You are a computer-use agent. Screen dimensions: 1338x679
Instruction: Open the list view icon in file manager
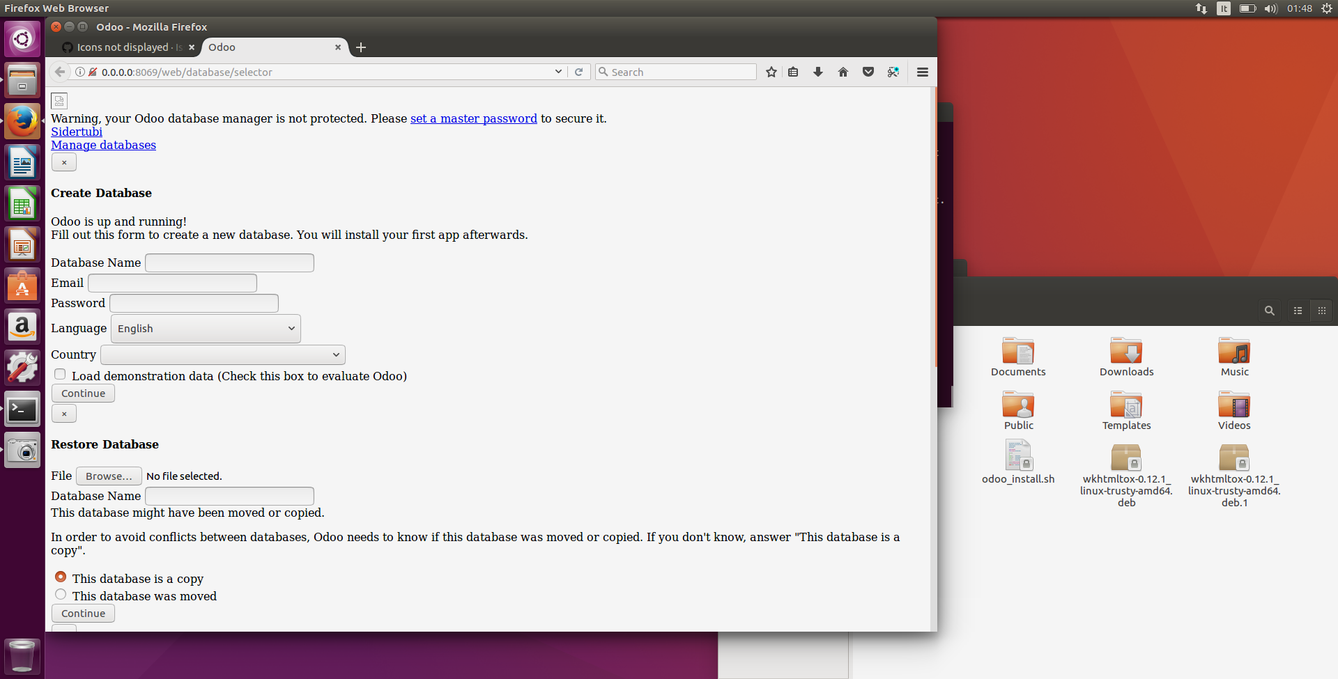(1297, 311)
